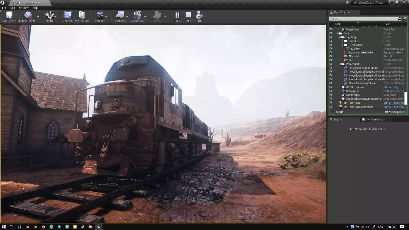The height and width of the screenshot is (230, 409).
Task: Click the Save Current toolbar icon
Action: [9, 15]
